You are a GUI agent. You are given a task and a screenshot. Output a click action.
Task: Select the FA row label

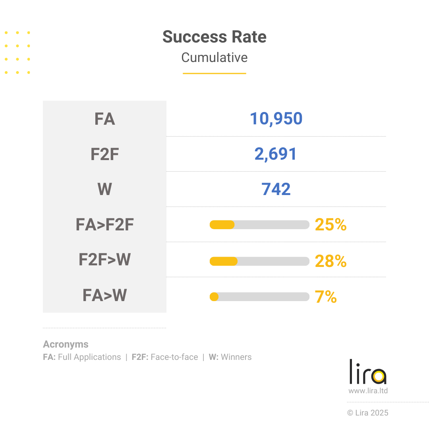click(104, 119)
